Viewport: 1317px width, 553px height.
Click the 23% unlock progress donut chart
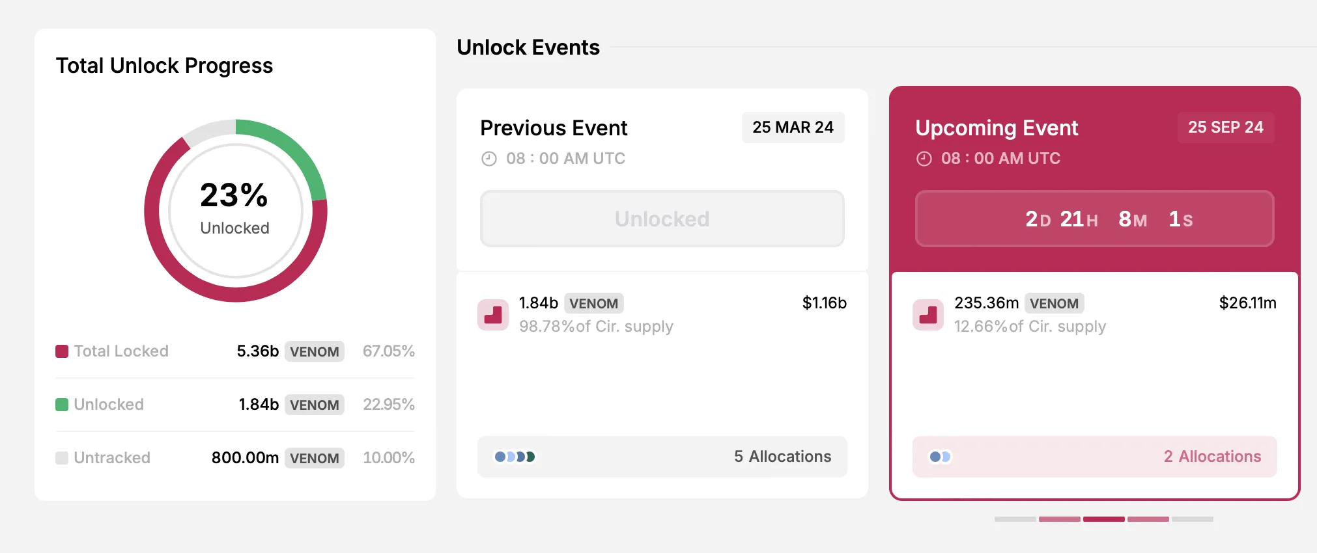[x=235, y=210]
